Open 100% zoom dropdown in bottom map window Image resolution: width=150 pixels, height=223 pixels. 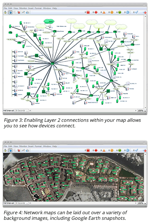(142, 203)
